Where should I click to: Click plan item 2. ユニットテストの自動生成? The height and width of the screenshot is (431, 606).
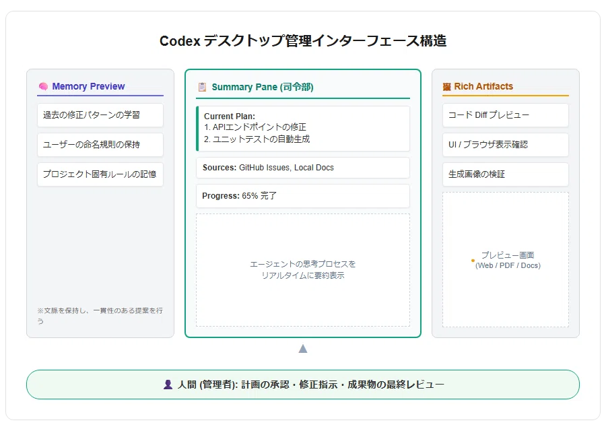257,139
